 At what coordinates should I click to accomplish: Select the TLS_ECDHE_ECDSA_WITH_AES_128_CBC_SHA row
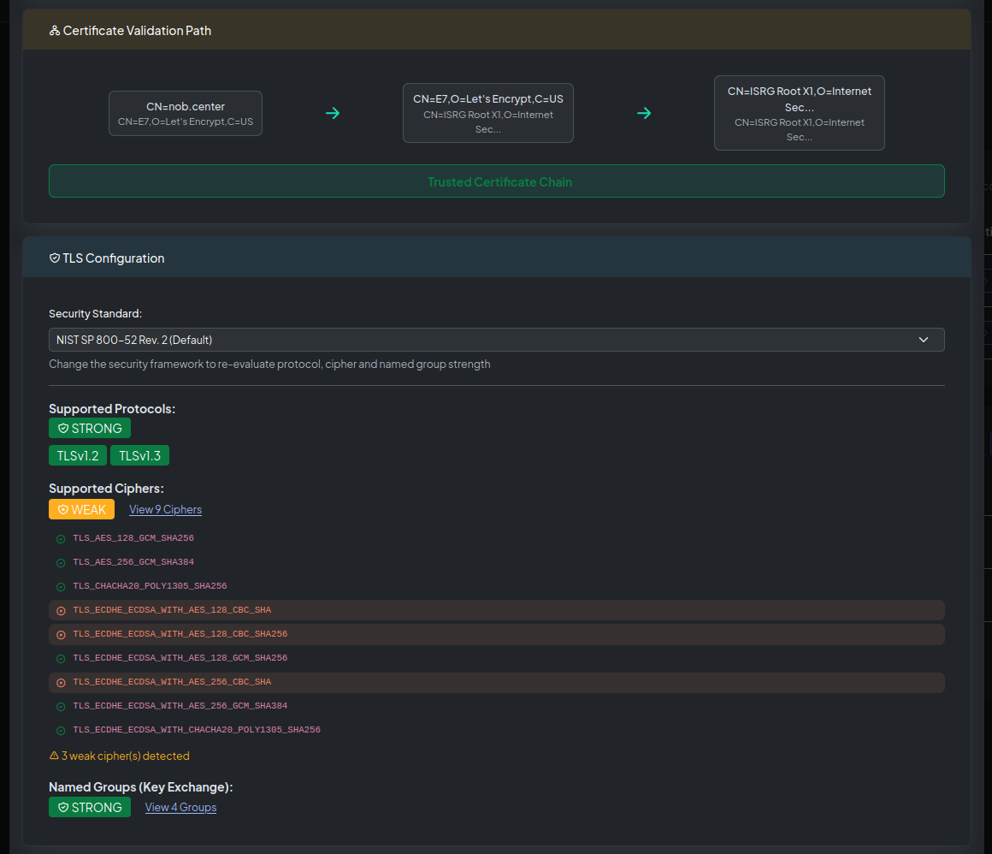point(497,610)
